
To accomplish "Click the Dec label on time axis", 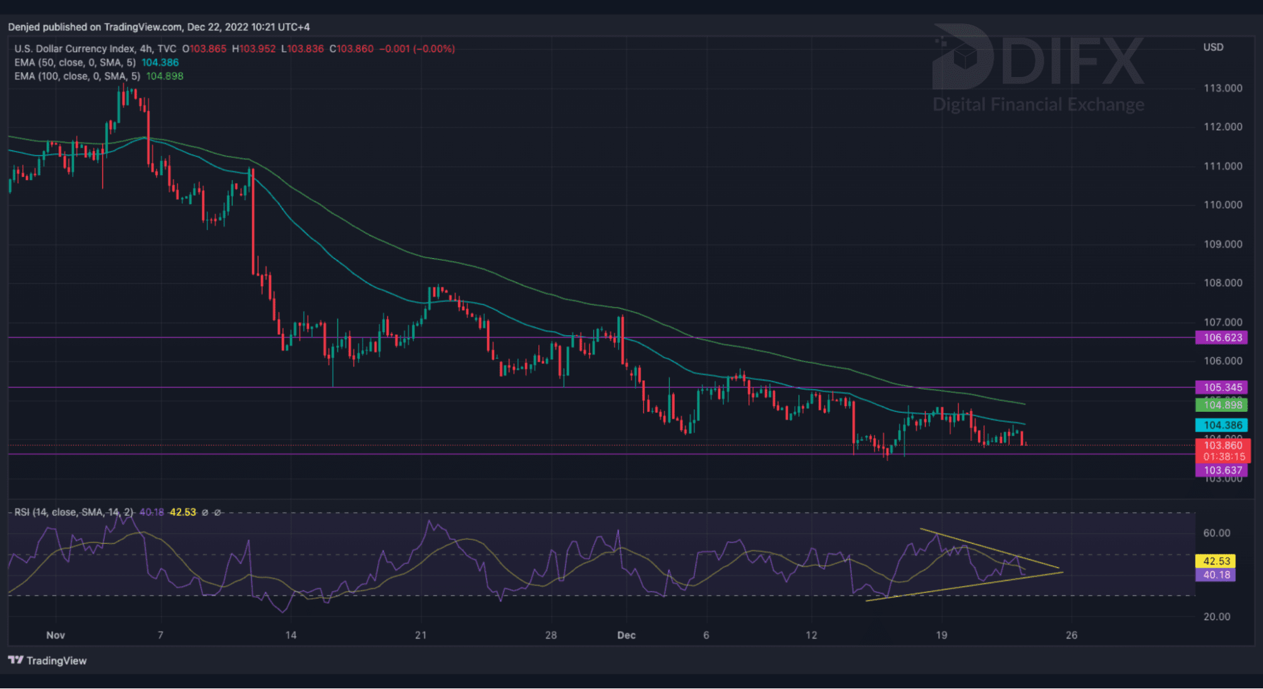I will point(626,635).
